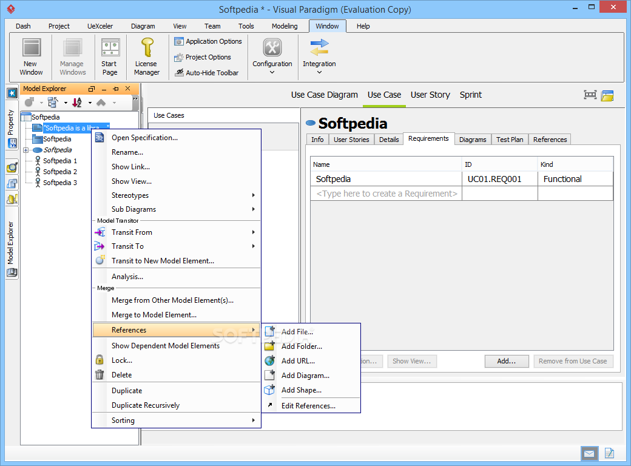
Task: Expand the Transit To submenu
Action: coord(177,246)
